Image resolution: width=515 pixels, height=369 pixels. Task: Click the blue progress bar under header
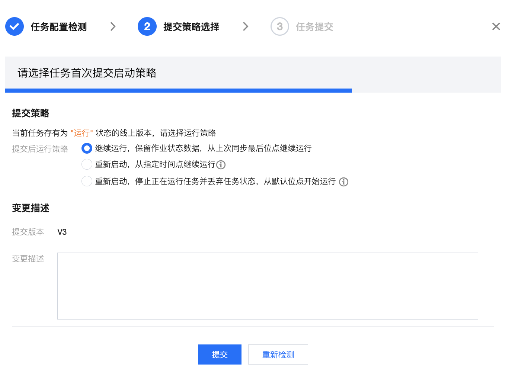(179, 90)
